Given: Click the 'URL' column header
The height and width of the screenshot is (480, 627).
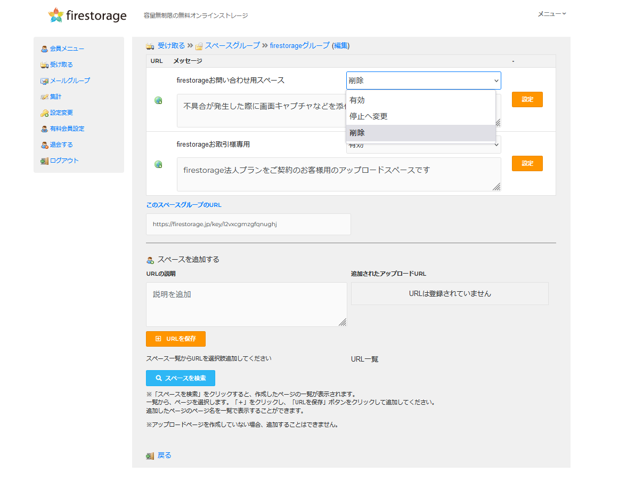Looking at the screenshot, I should 156,61.
